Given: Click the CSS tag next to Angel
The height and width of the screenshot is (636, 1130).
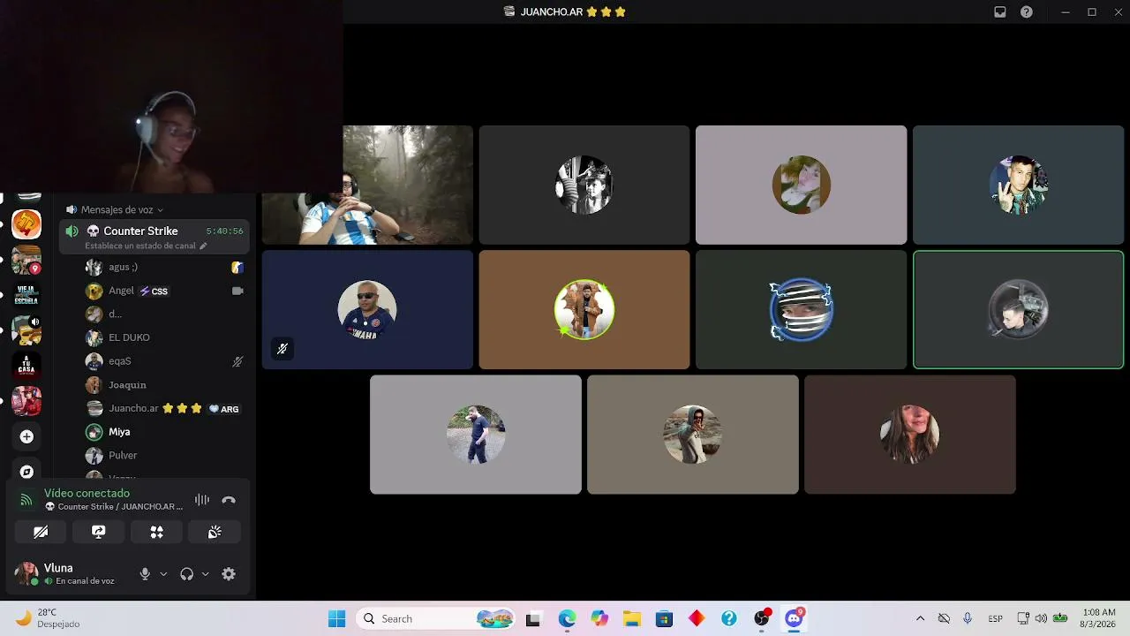Looking at the screenshot, I should [154, 291].
